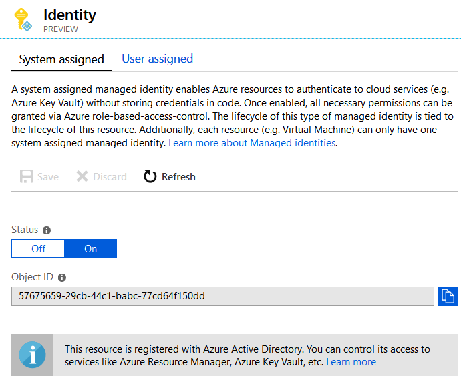
Task: Click the Status label text
Action: tap(25, 230)
